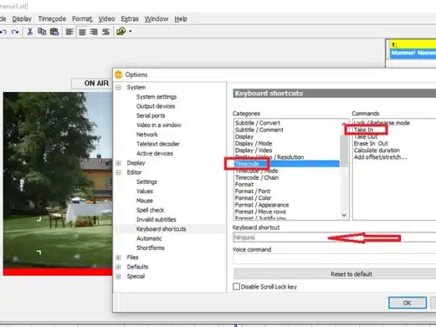436x327 pixels.
Task: Click the Voice command input field
Action: pos(334,258)
